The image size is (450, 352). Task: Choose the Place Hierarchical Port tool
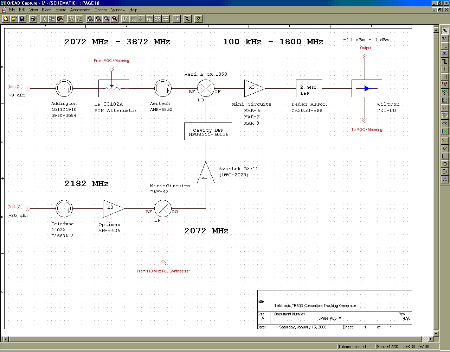445,108
